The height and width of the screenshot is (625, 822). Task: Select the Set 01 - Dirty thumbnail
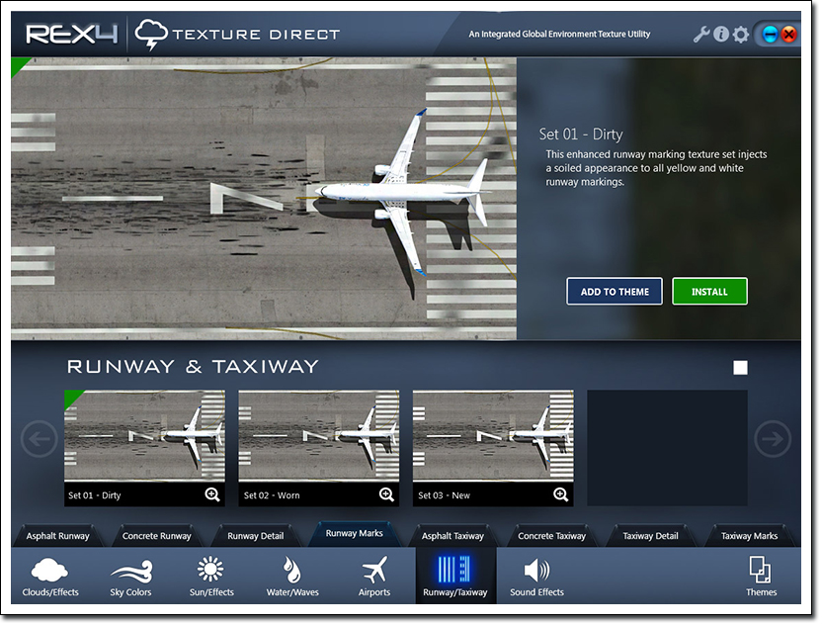[144, 435]
